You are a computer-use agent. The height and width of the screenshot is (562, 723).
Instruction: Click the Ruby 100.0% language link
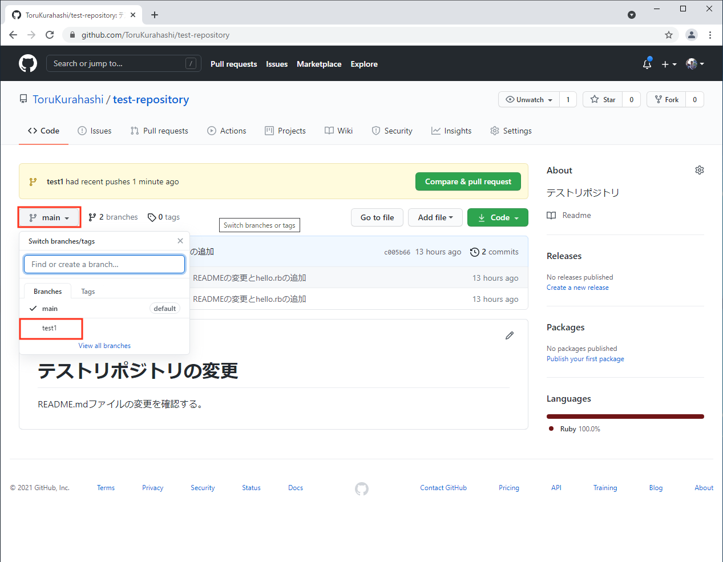(575, 429)
